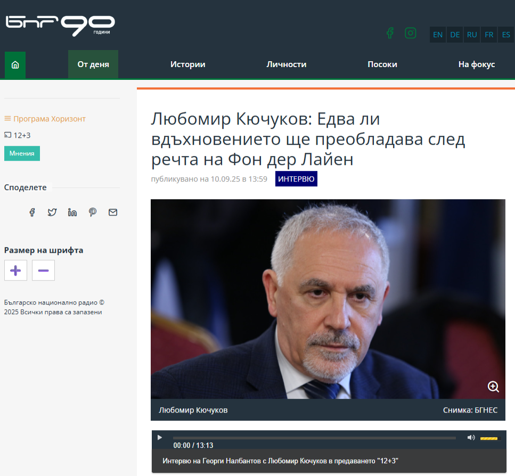The image size is (515, 476).
Task: Open the Истории menu tab
Action: pyautogui.click(x=188, y=64)
